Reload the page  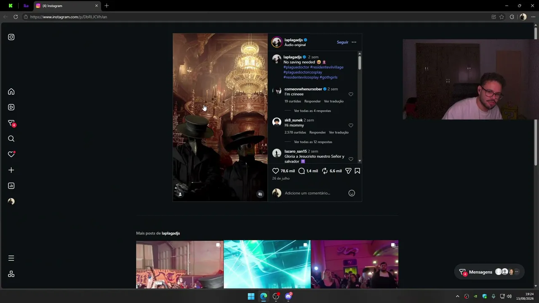click(16, 17)
